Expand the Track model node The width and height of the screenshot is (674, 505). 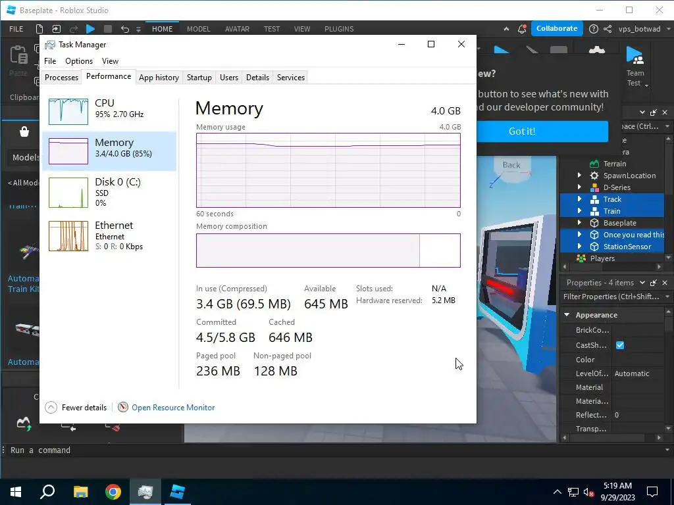(579, 199)
